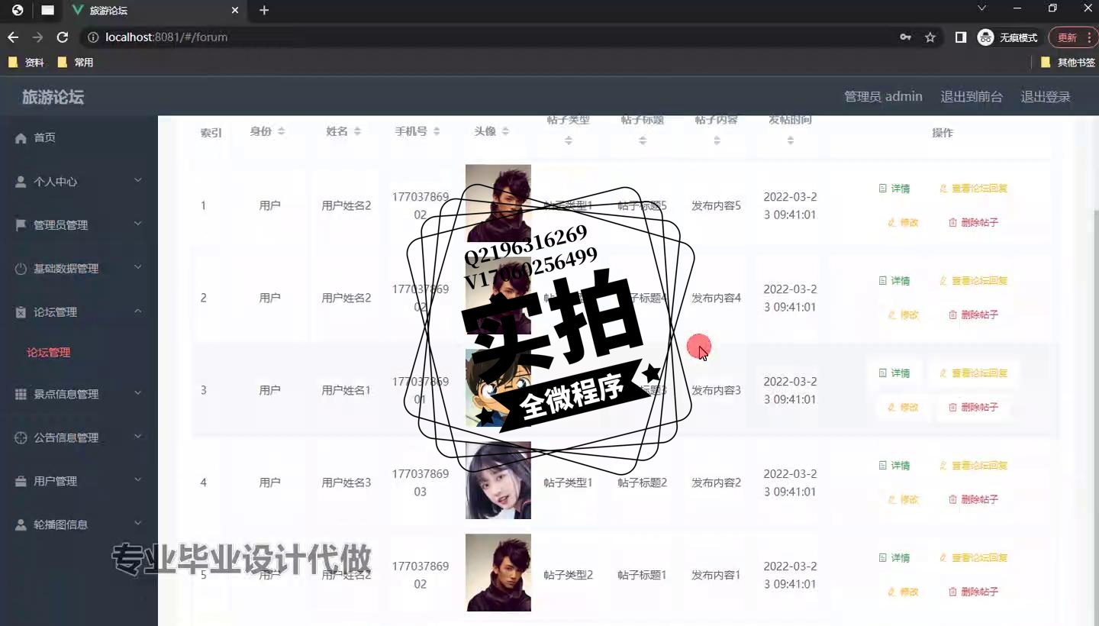Click 查看论坛回复 for row 发布内容3
This screenshot has height=626, width=1099.
973,373
